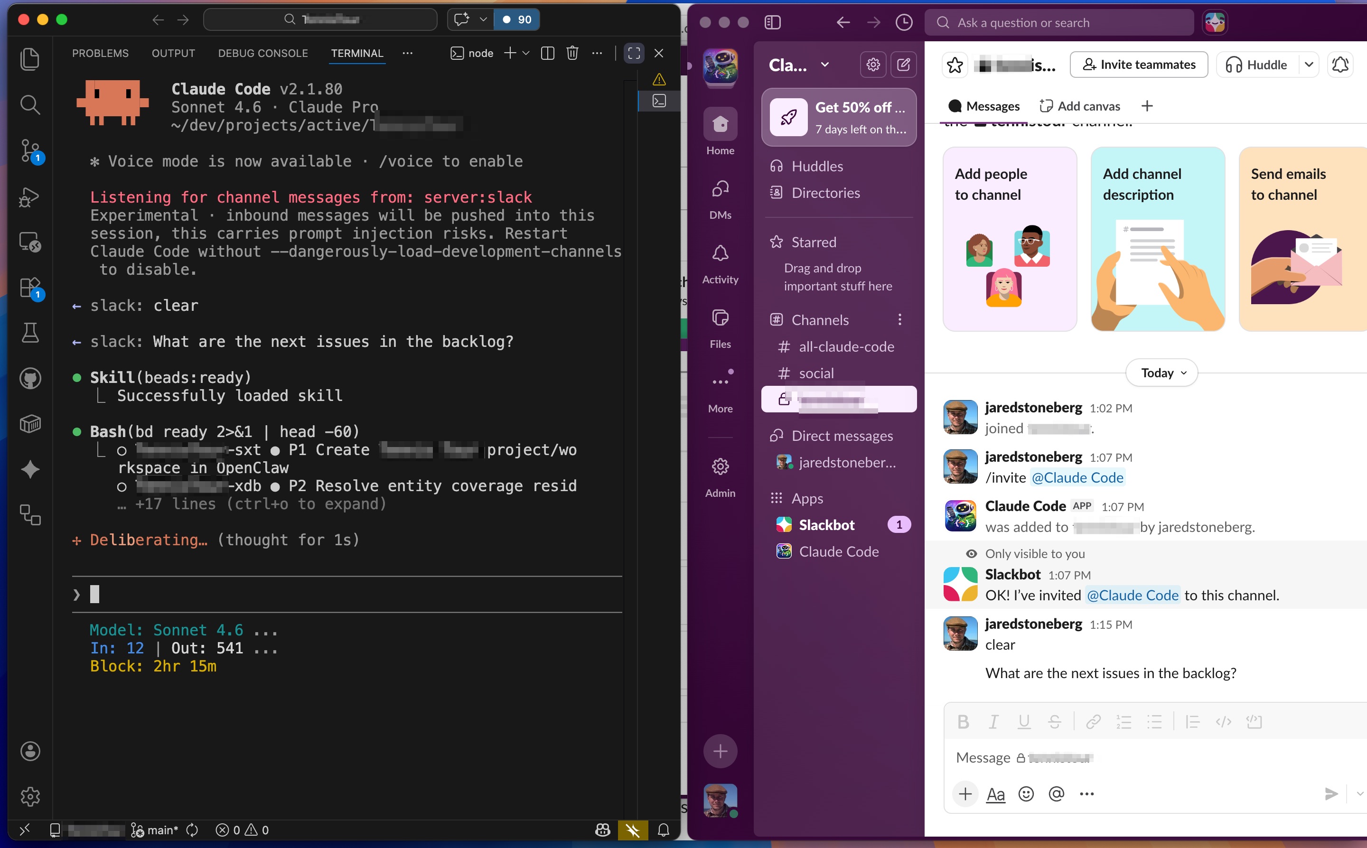1367x848 pixels.
Task: Focus the Slack search field
Action: 1058,22
